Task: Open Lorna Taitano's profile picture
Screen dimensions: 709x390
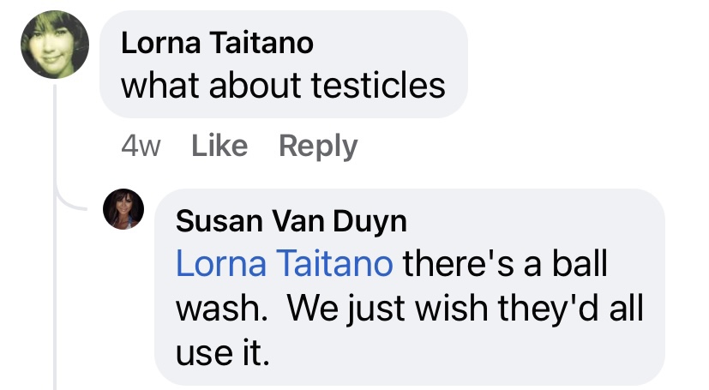Action: pyautogui.click(x=55, y=45)
